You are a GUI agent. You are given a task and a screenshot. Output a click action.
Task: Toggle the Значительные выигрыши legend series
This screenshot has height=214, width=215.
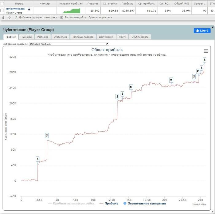[145, 204]
